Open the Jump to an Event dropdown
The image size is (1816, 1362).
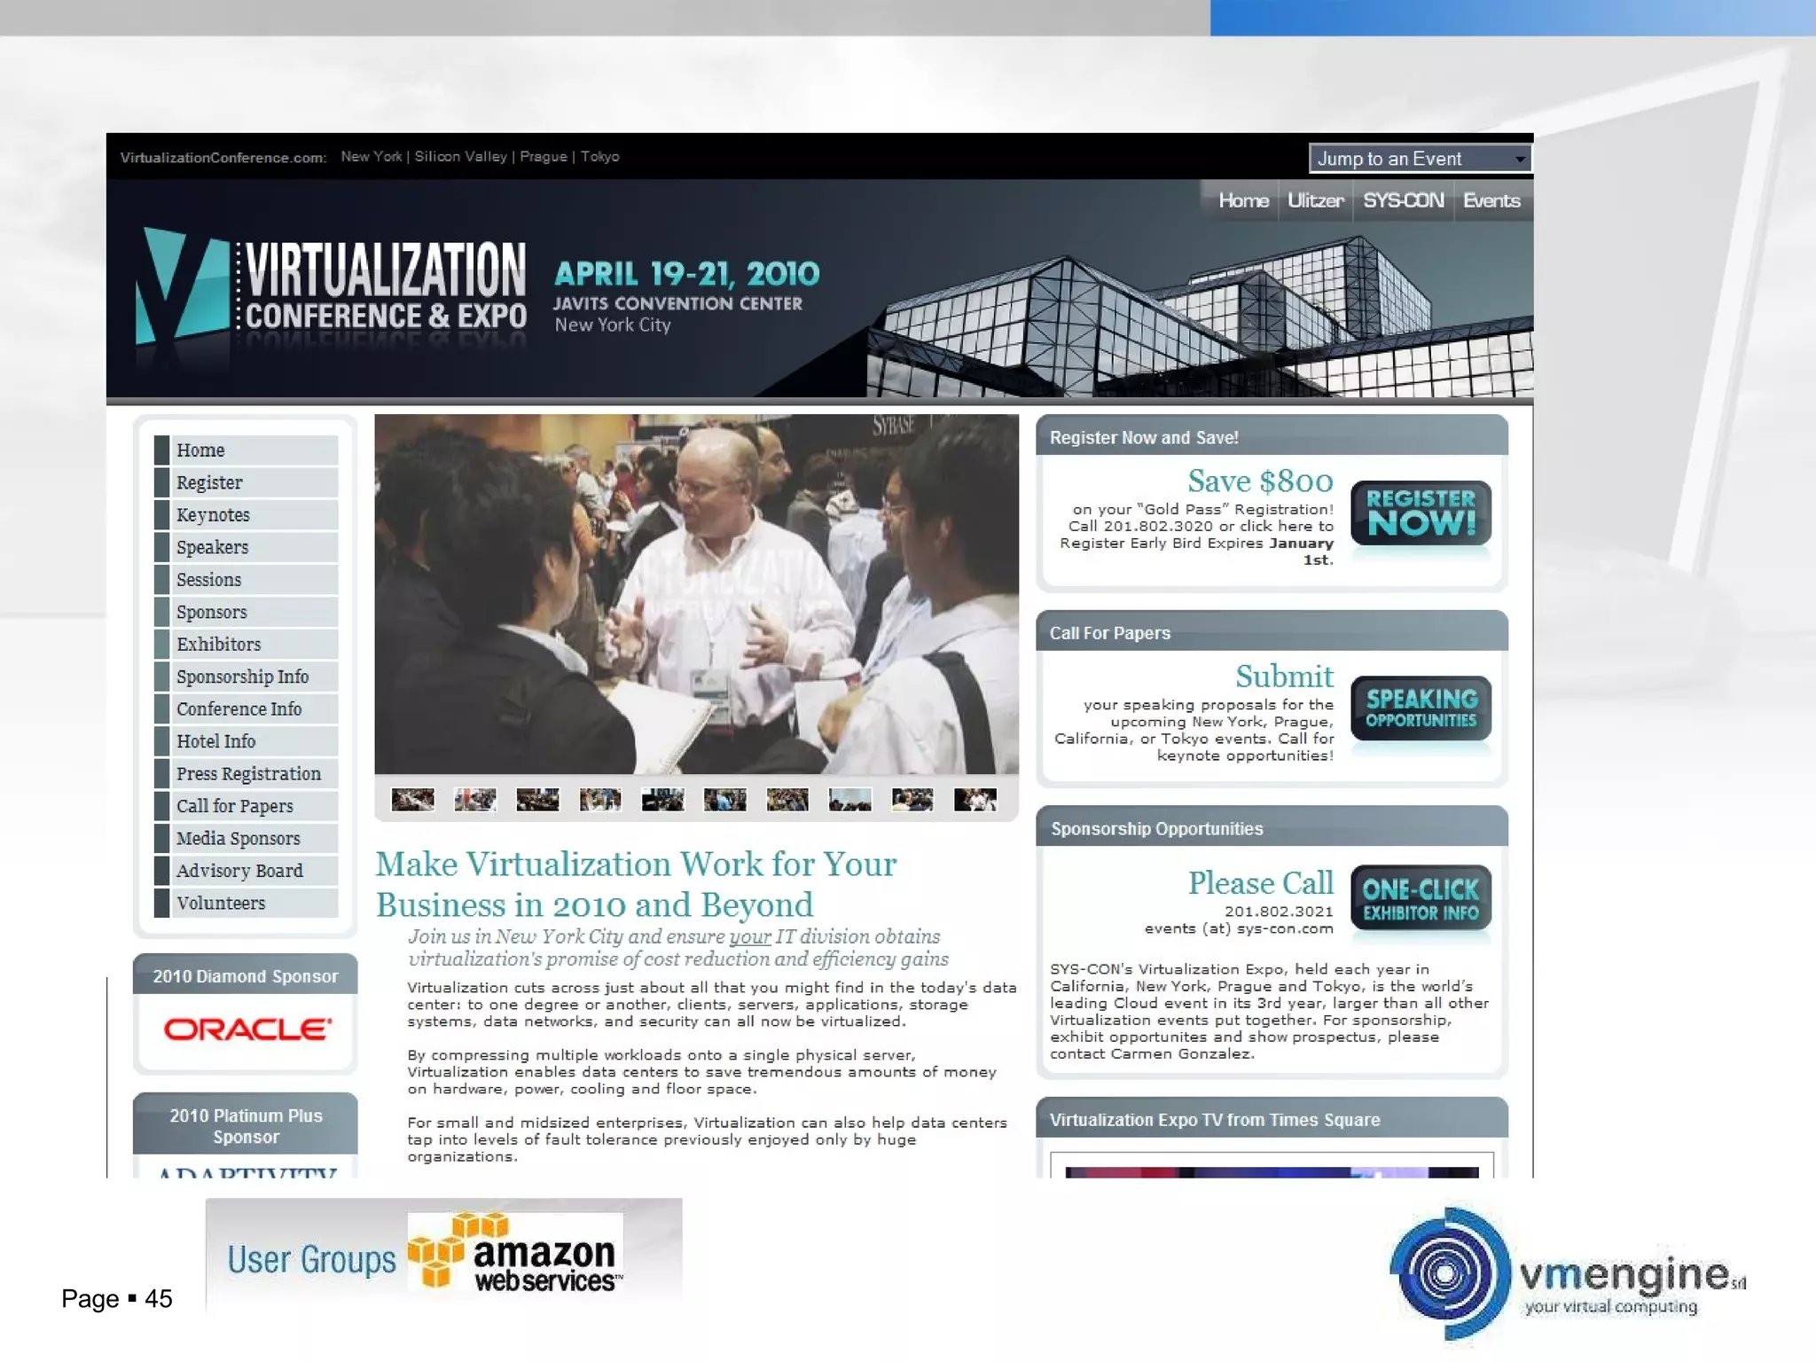[x=1420, y=159]
